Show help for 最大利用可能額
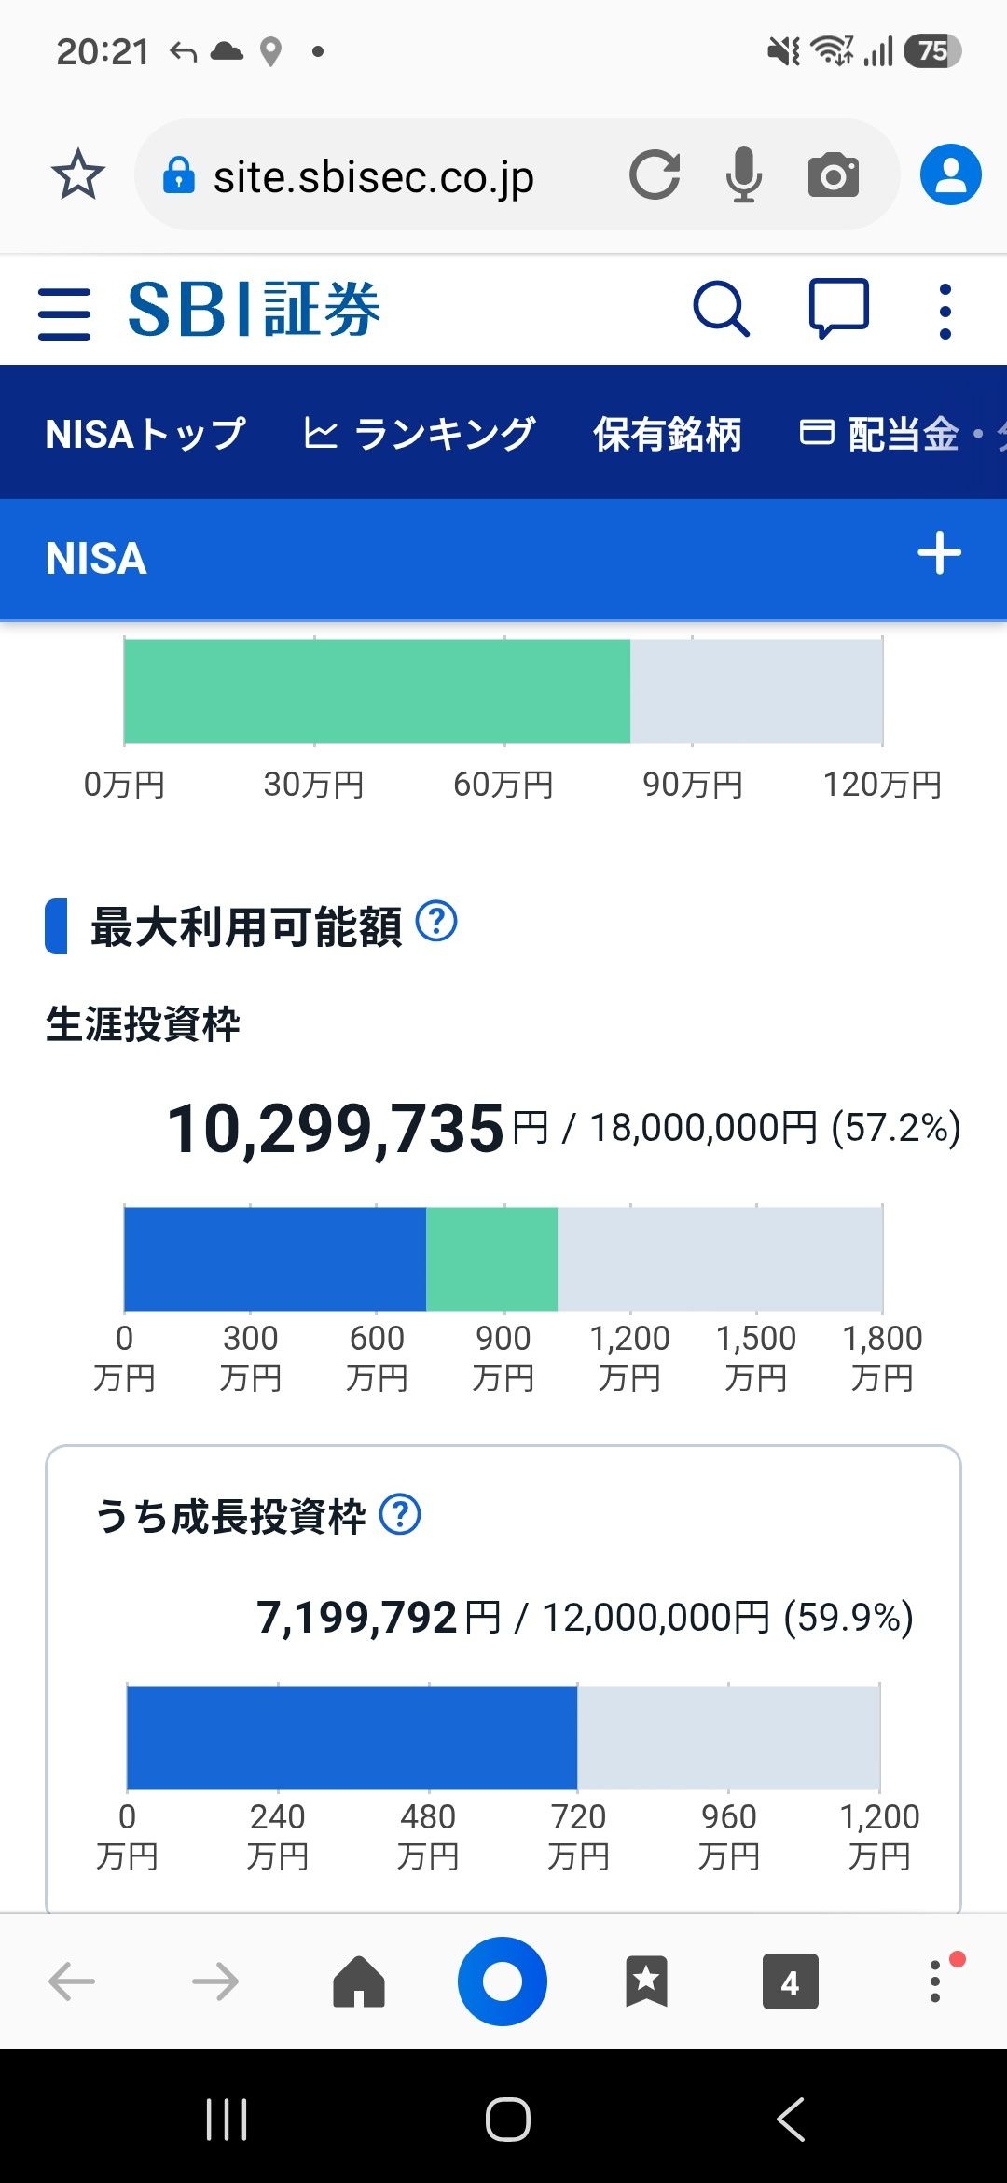The image size is (1007, 2183). coord(436,922)
